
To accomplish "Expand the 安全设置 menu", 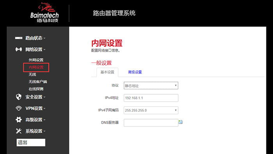I will [35, 97].
